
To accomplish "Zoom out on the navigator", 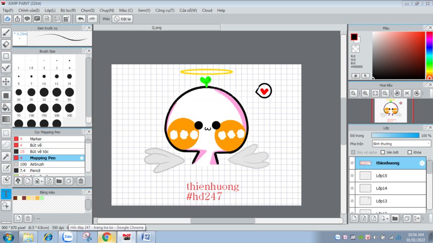I will [385, 93].
